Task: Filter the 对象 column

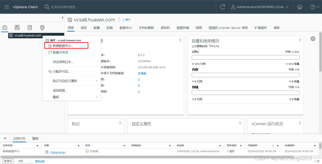Action: (79, 146)
